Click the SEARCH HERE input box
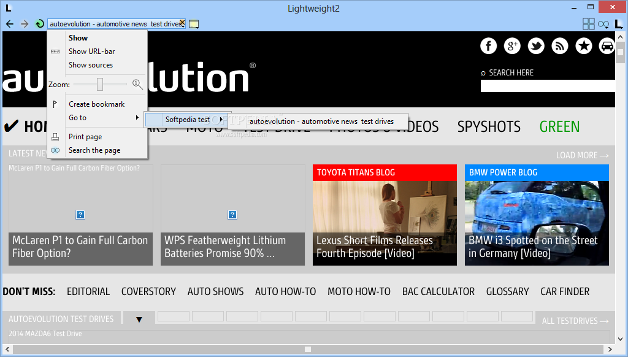 [x=548, y=86]
